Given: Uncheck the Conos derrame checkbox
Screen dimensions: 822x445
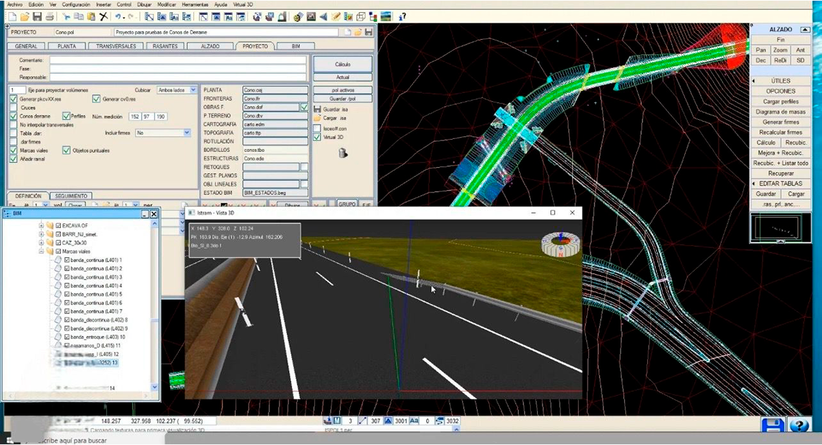Looking at the screenshot, I should (14, 116).
